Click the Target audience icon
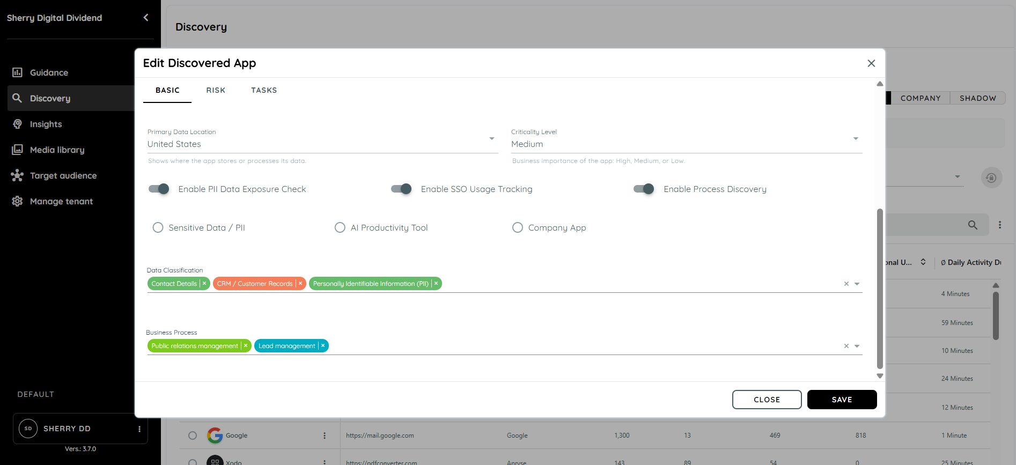This screenshot has width=1016, height=465. (x=17, y=175)
